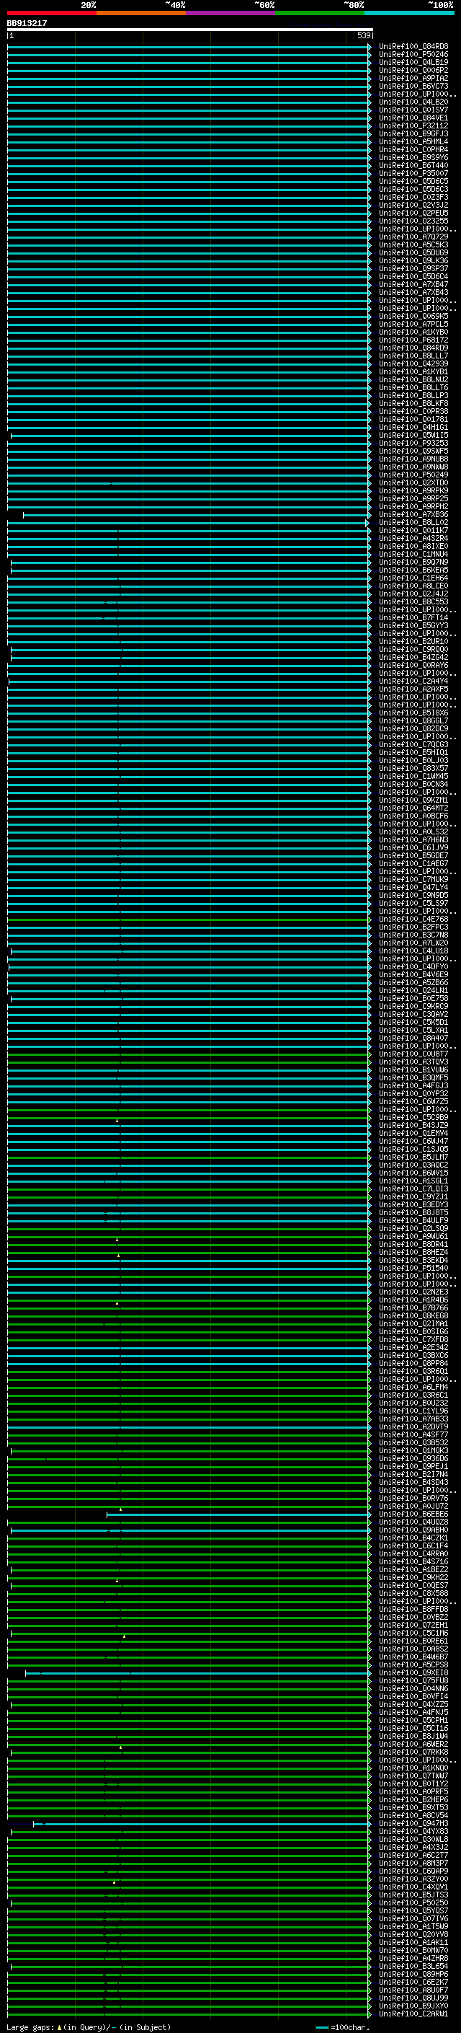Click the red ~20% identity legend segment
This screenshot has width=461, height=2033.
[x=51, y=13]
